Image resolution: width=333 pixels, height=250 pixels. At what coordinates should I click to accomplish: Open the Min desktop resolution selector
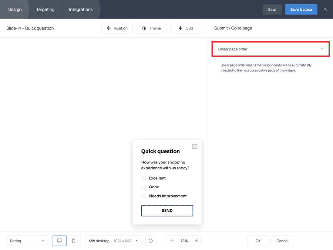(x=113, y=241)
